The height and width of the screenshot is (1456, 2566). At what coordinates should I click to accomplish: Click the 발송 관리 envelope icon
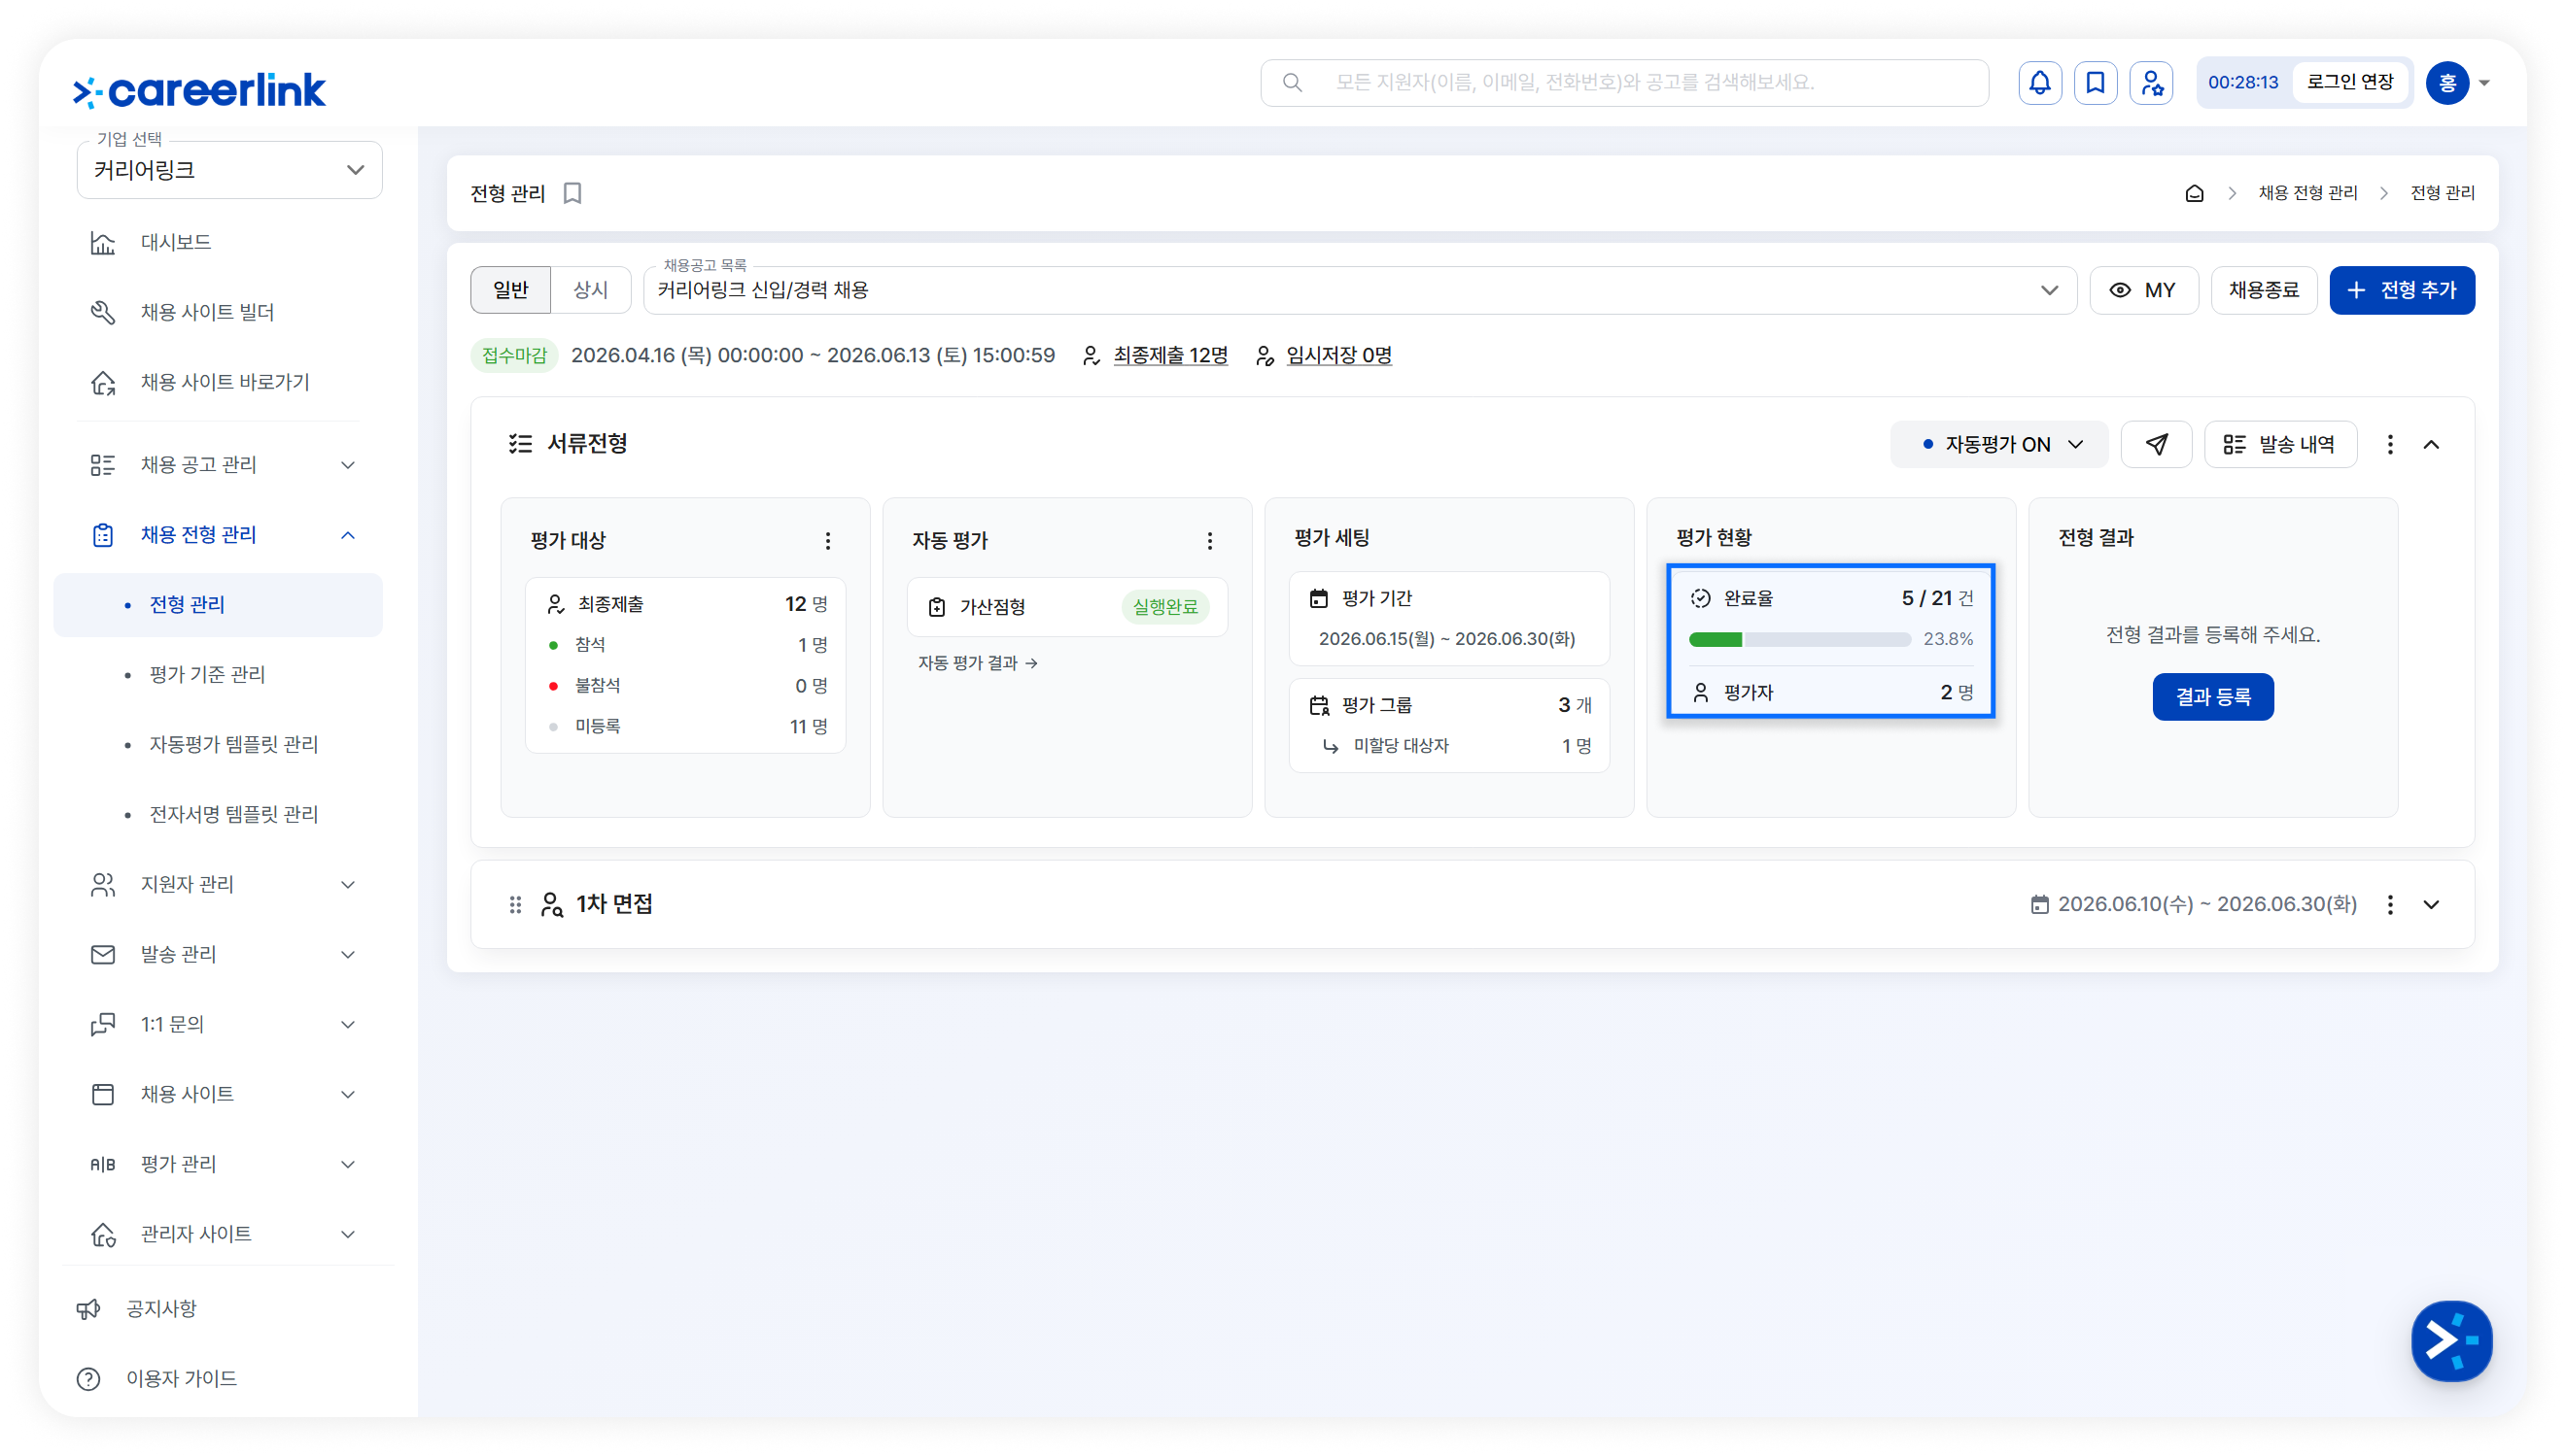click(103, 955)
